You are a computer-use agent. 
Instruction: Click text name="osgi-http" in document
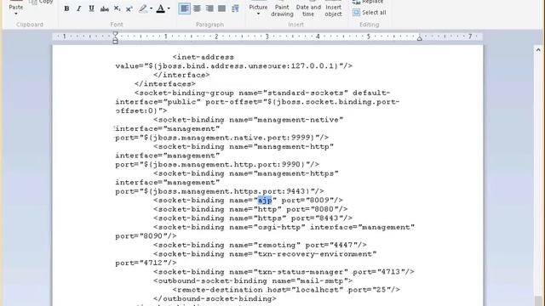(267, 227)
